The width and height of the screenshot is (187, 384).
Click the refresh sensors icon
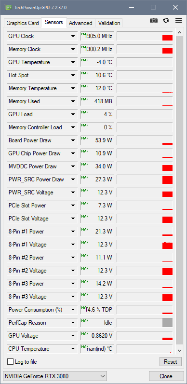coord(166,20)
